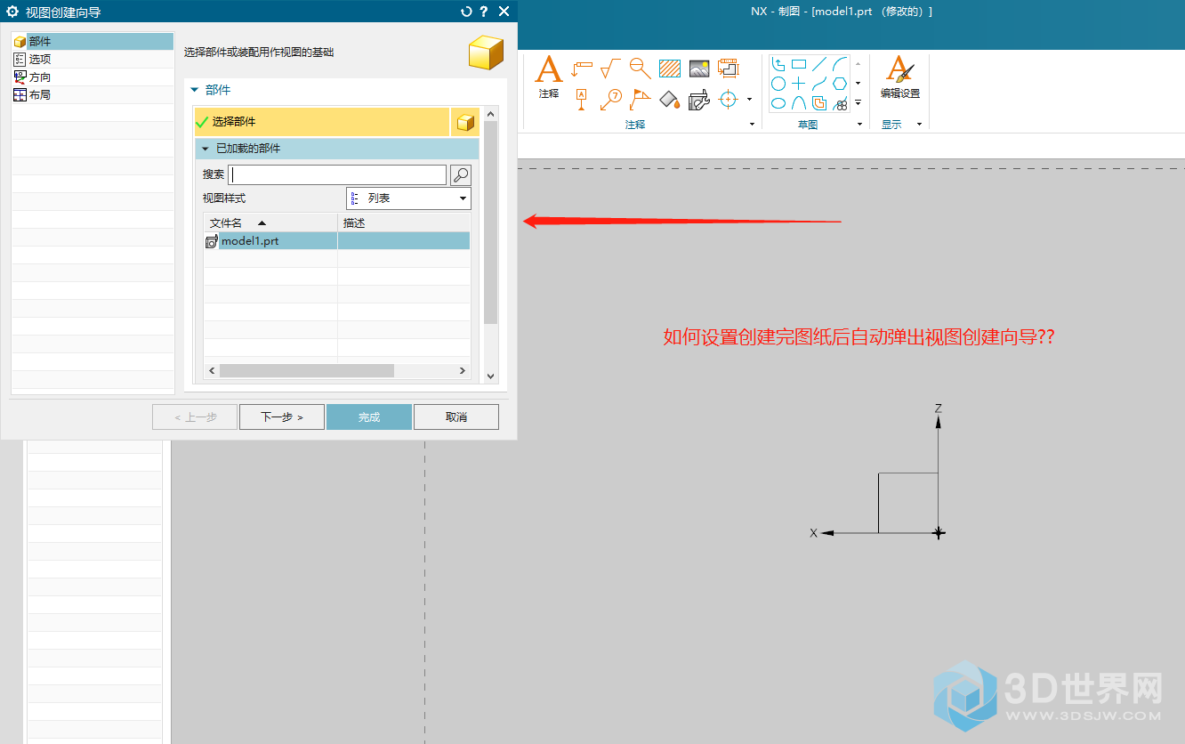Viewport: 1185px width, 744px height.
Task: Click the search magnifier button
Action: [461, 174]
